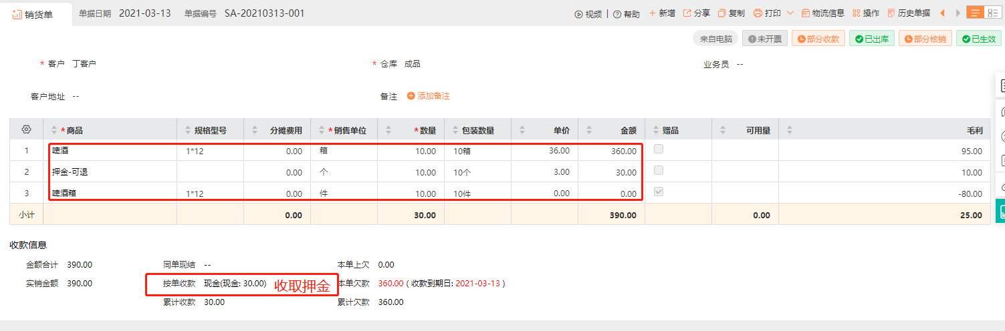Click amount 360.00 in 啤酒 row
The image size is (1005, 331).
click(x=624, y=151)
